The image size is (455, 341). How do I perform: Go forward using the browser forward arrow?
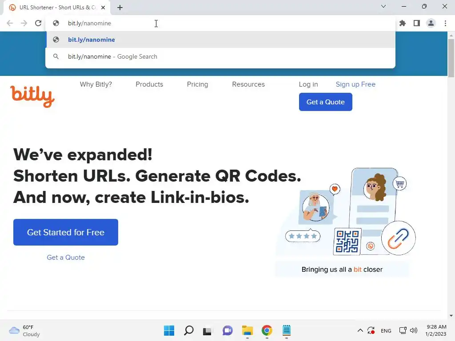[x=24, y=23]
